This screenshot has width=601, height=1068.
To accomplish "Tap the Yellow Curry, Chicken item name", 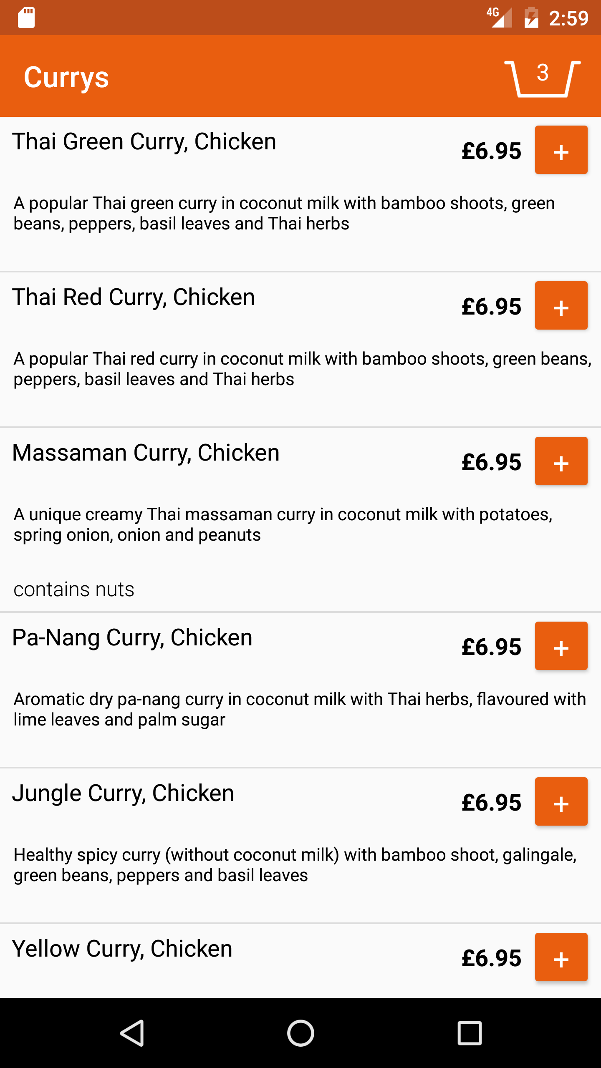I will 122,949.
